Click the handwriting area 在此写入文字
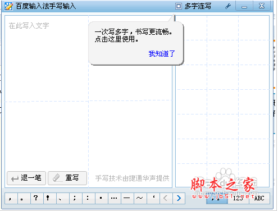The image size is (278, 211). coord(88,101)
